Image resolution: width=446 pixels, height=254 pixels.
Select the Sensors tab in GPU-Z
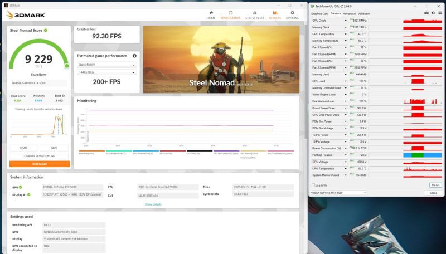336,13
